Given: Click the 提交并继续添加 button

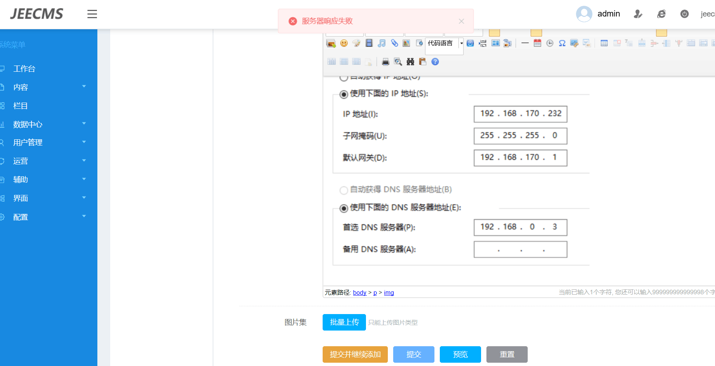Looking at the screenshot, I should click(x=355, y=354).
